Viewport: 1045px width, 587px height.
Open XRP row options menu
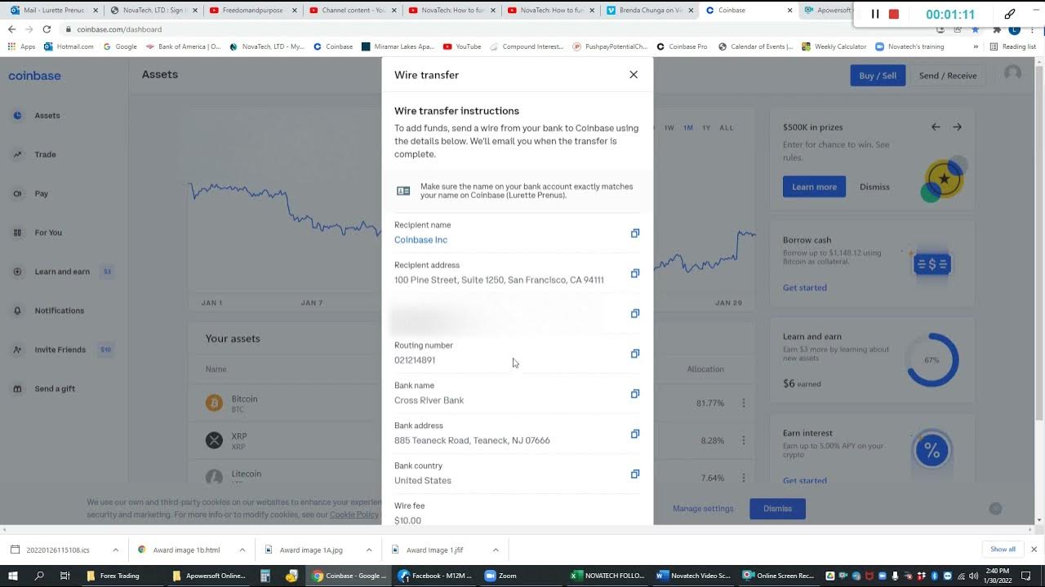pyautogui.click(x=743, y=440)
